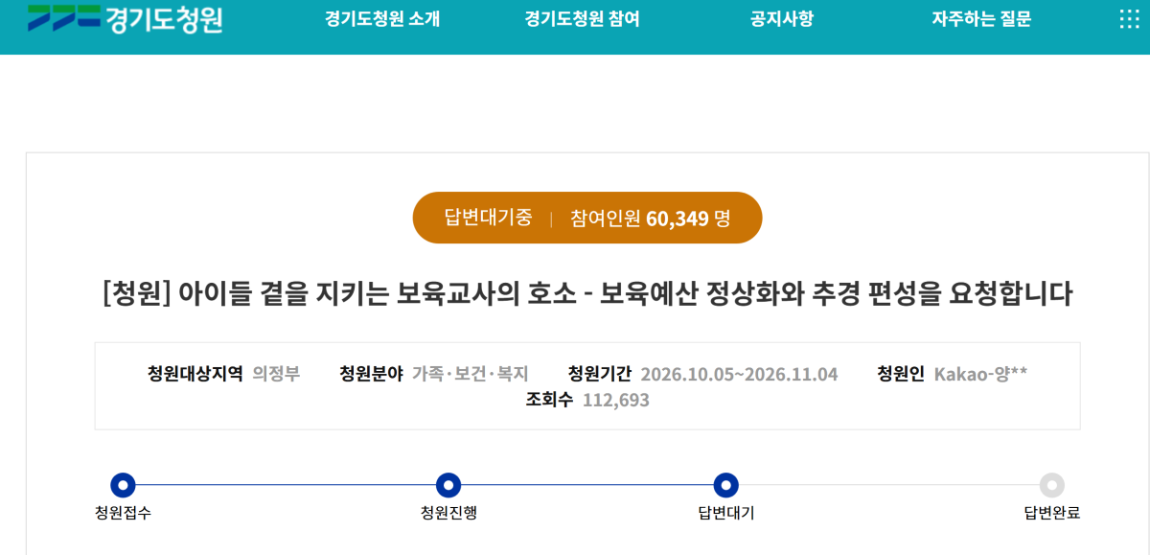The image size is (1150, 555).
Task: Click the 조회수 label
Action: tap(549, 400)
